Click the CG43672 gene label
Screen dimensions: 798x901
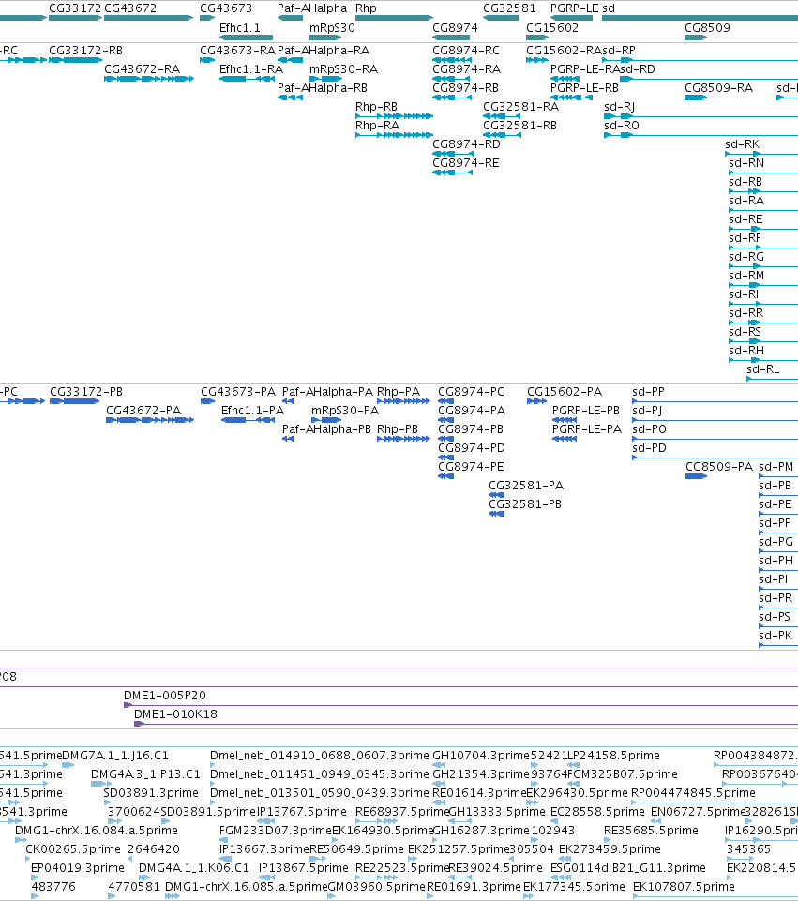[x=130, y=8]
